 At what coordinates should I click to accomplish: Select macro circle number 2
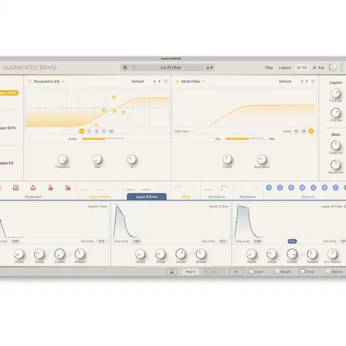click(x=280, y=187)
